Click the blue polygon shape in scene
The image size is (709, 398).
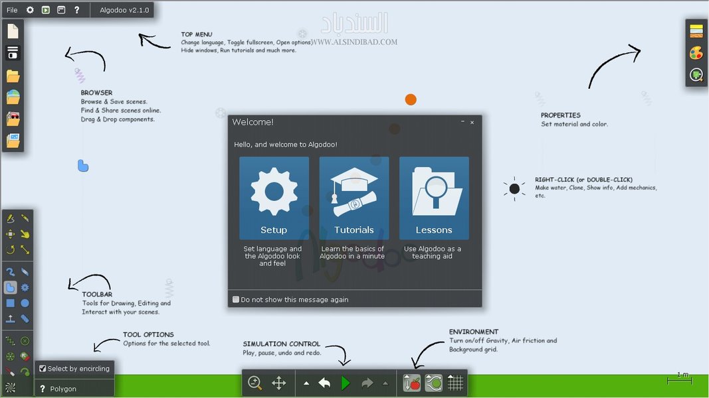pos(83,166)
